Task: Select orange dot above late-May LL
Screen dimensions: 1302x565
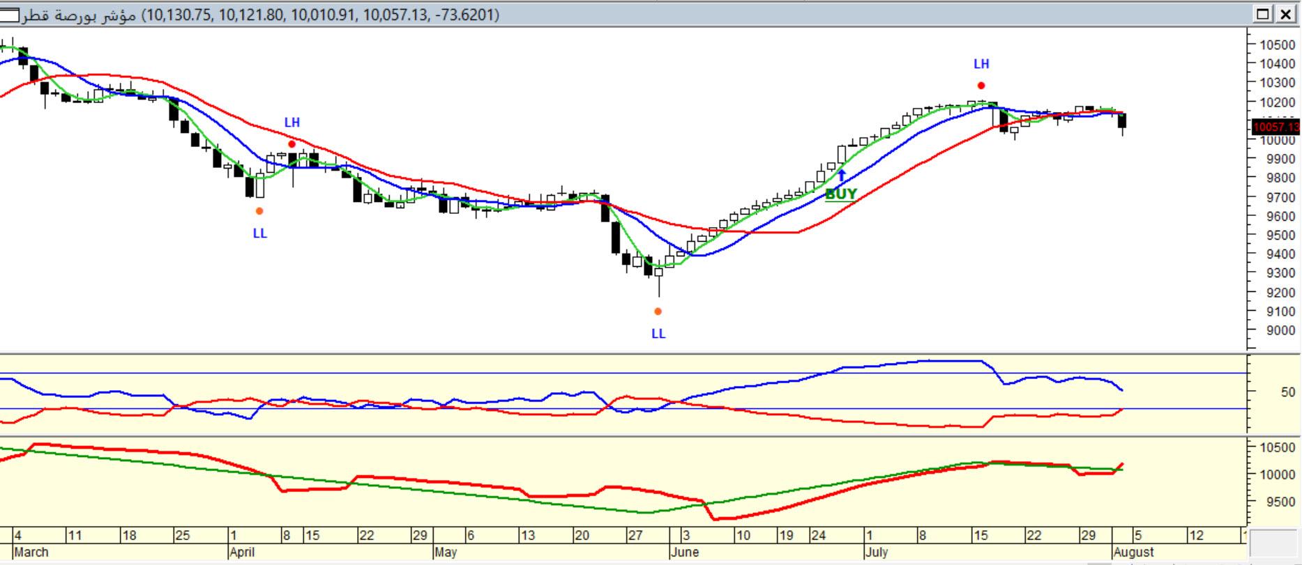Action: click(x=658, y=311)
